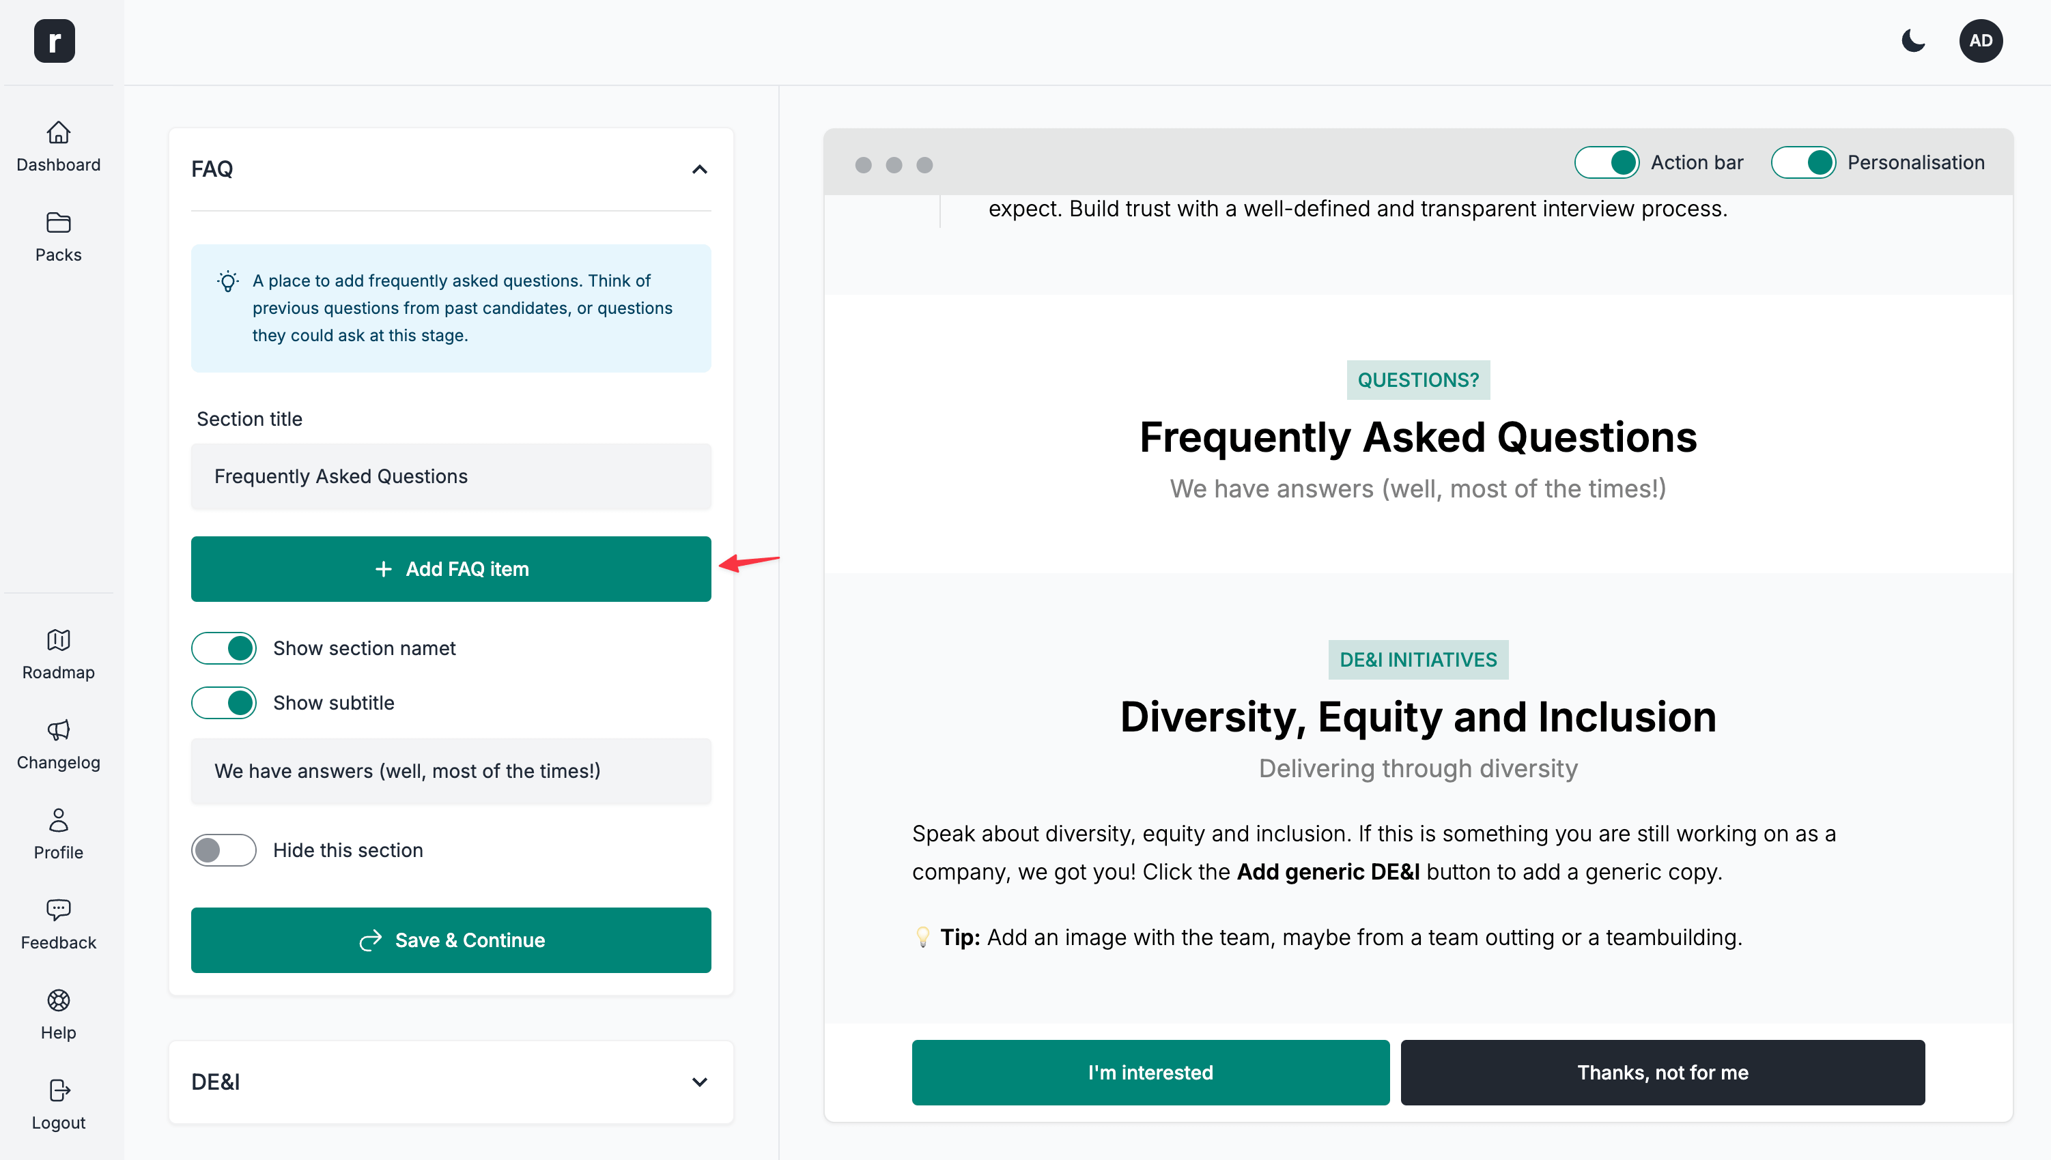Open the Help section
Screen dimensions: 2051x1160
tap(58, 1014)
